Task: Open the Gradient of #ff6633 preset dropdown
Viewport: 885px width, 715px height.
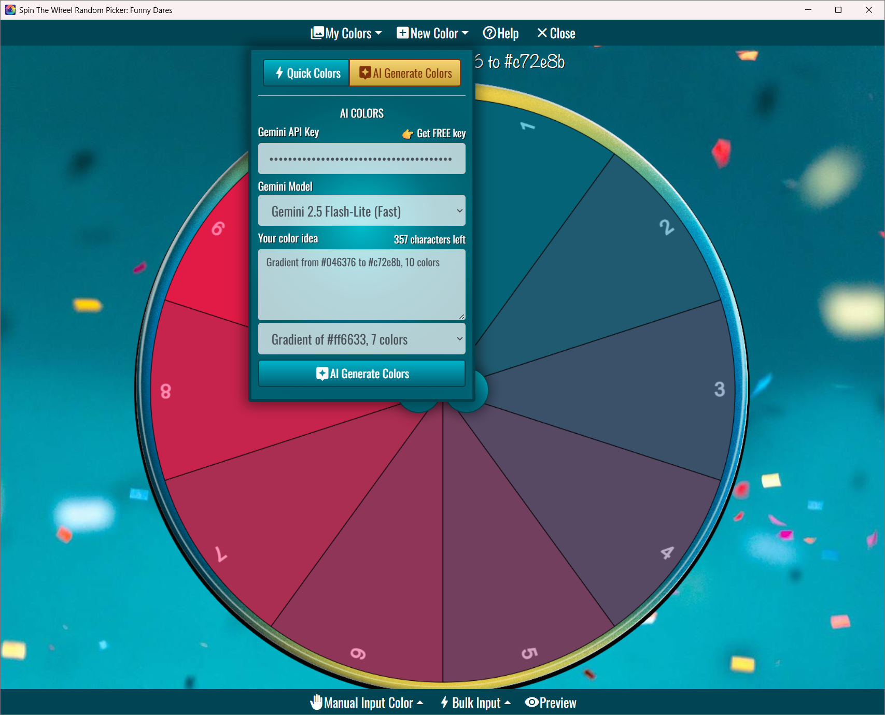Action: click(x=361, y=339)
